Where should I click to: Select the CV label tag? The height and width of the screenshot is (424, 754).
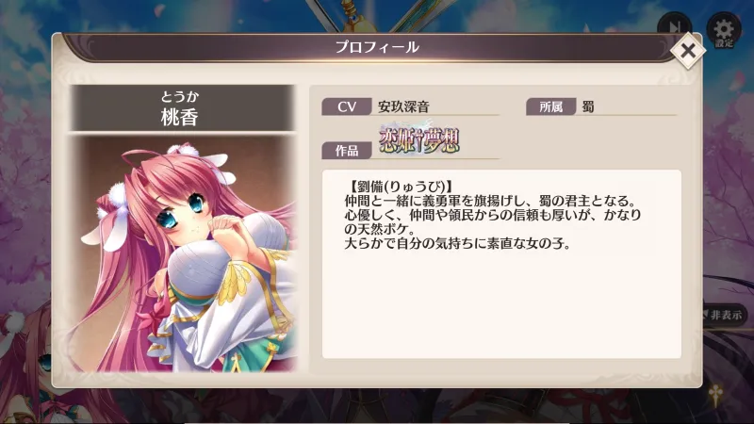(x=347, y=106)
